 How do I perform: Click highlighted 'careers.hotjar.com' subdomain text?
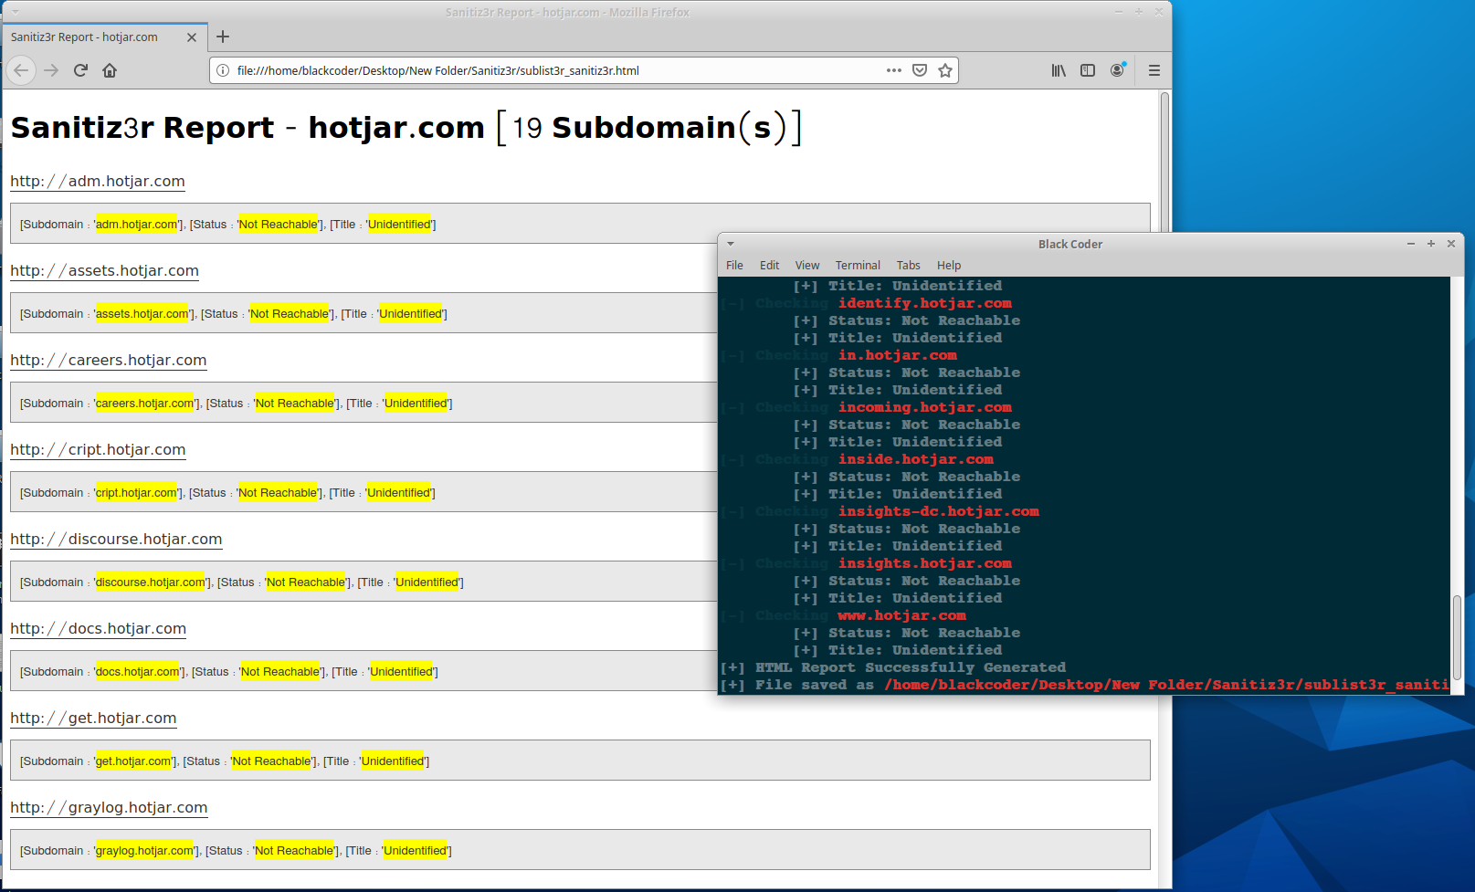tap(144, 403)
